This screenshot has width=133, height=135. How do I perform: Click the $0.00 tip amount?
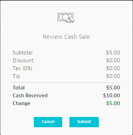[x=113, y=76]
